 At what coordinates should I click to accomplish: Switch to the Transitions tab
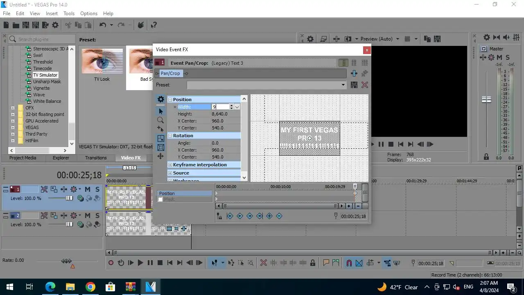click(96, 158)
